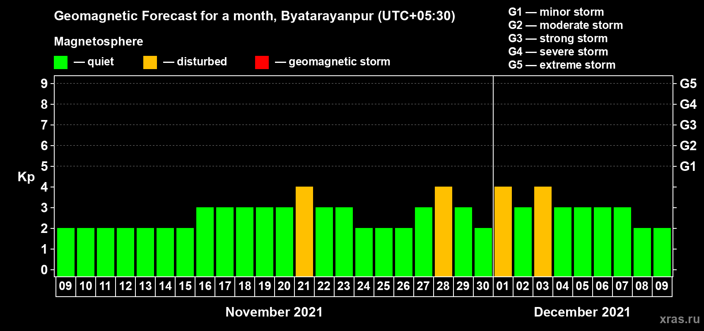This screenshot has width=704, height=331.
Task: Click date label 10 under November
Action: [x=86, y=286]
